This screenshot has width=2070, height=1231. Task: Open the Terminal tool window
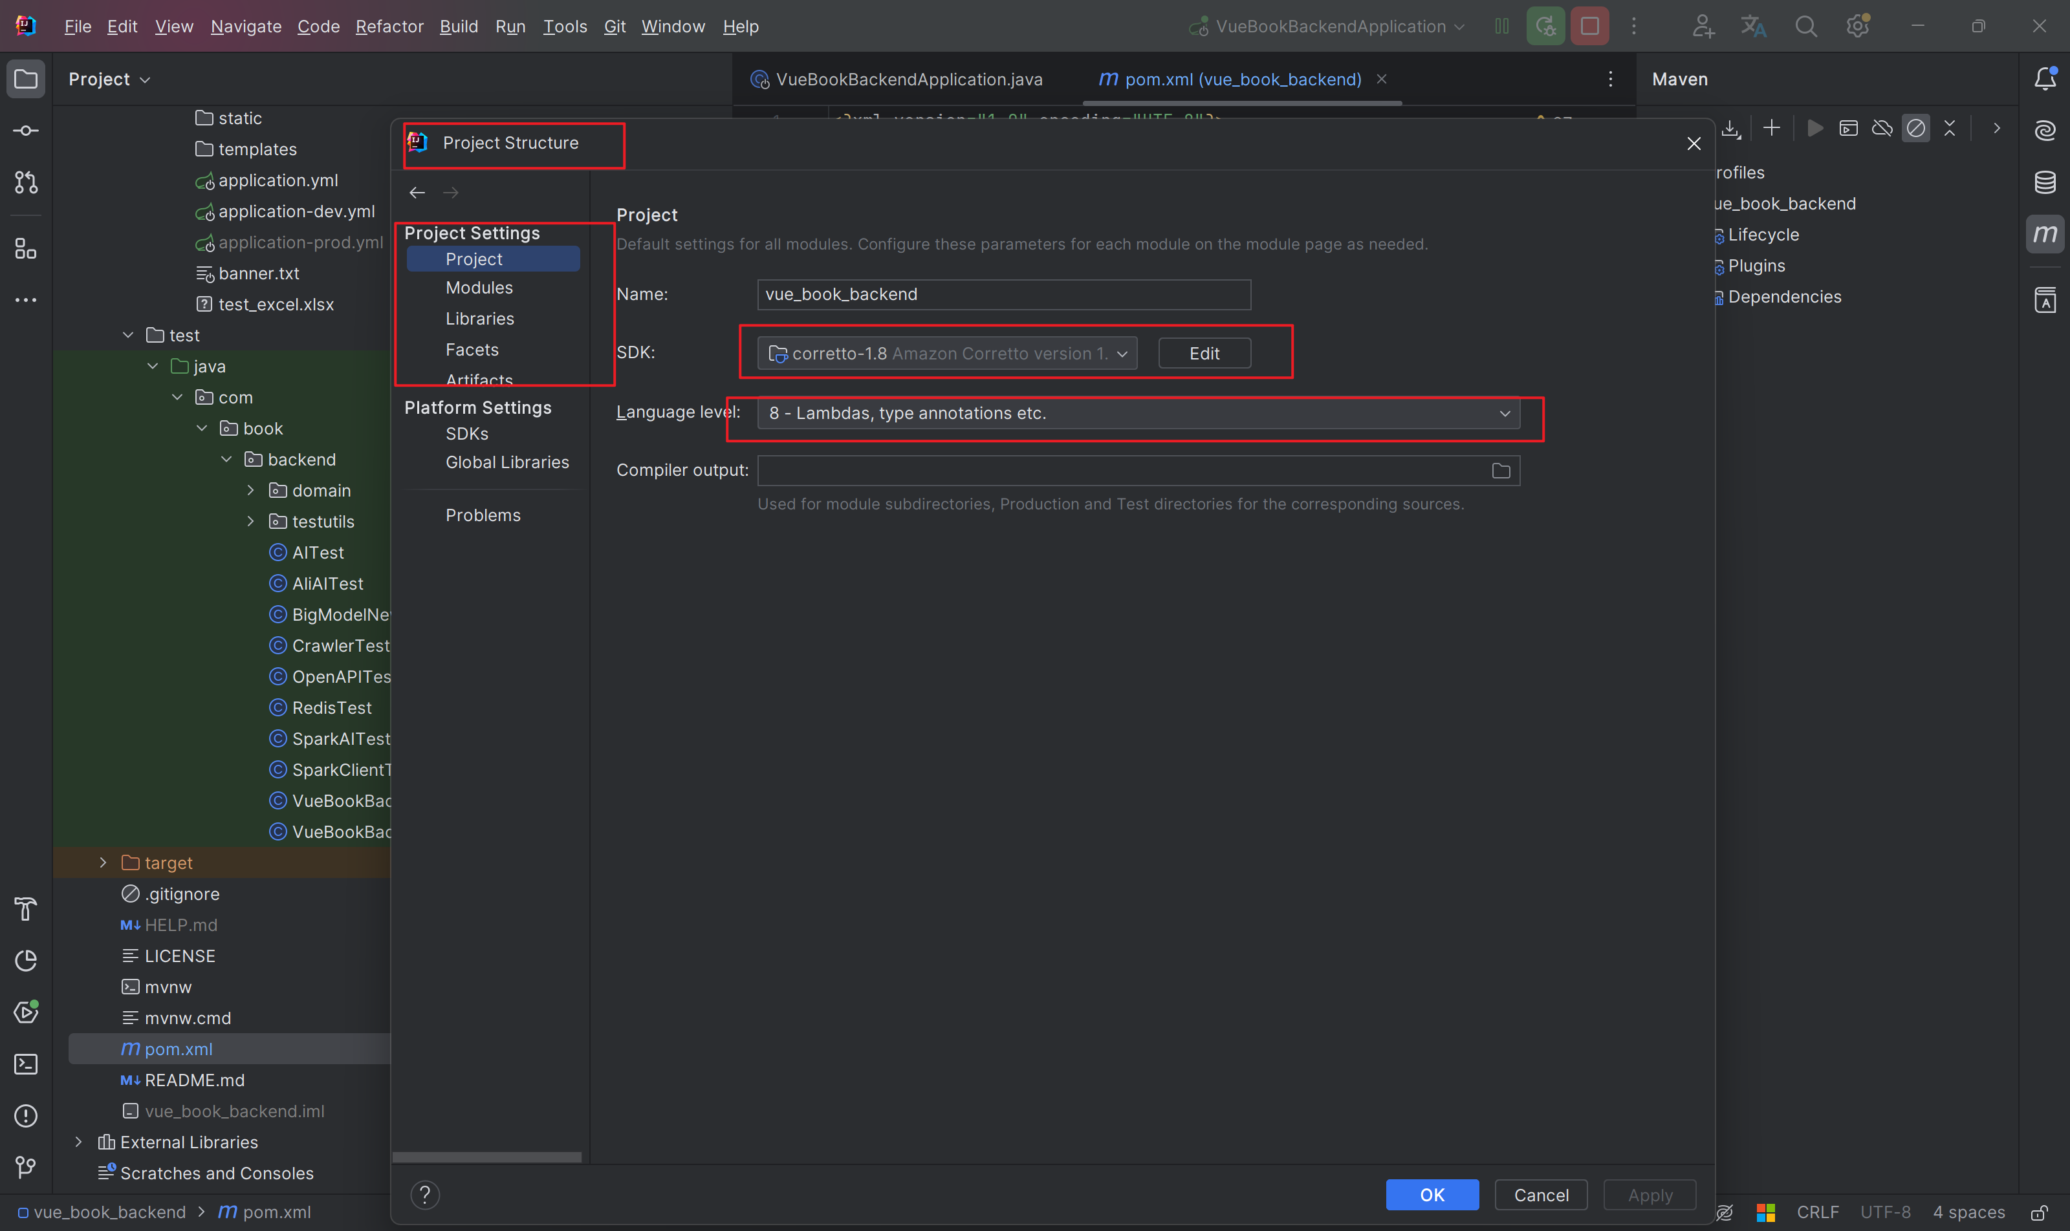pos(26,1064)
